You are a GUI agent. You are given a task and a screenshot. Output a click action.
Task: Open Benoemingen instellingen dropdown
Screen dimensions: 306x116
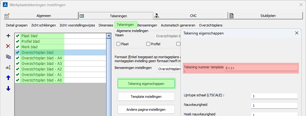click(x=169, y=69)
